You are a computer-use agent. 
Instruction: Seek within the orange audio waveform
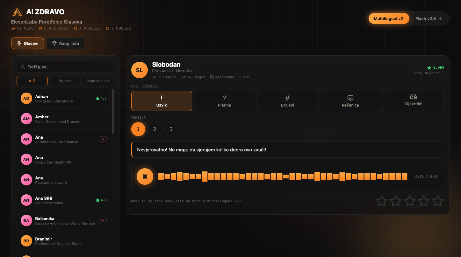(283, 177)
